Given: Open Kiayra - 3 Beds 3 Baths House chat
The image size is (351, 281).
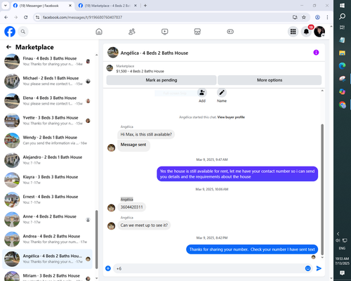Looking at the screenshot, I should click(48, 180).
